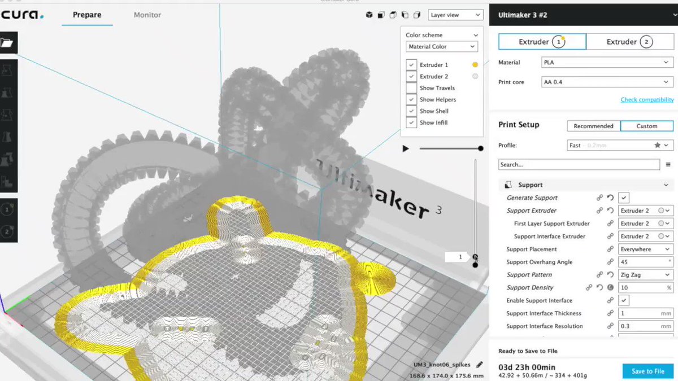The height and width of the screenshot is (381, 678).
Task: Click link icon for Support Extruder
Action: tap(599, 211)
